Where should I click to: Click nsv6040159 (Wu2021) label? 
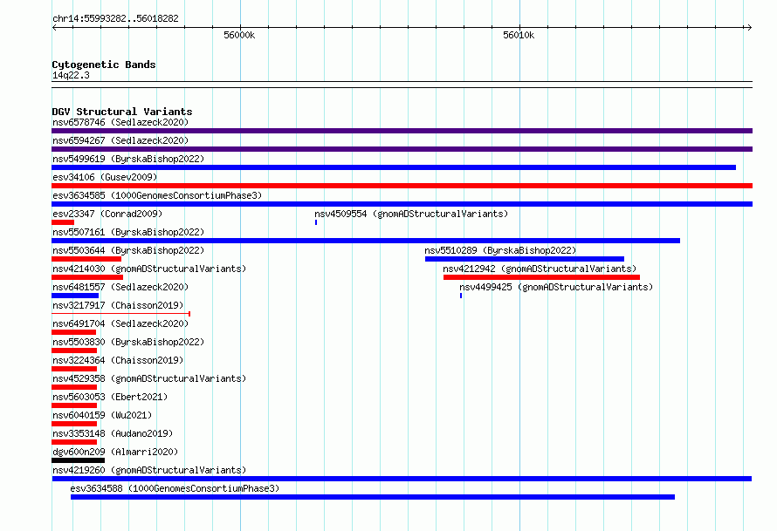[x=102, y=415]
